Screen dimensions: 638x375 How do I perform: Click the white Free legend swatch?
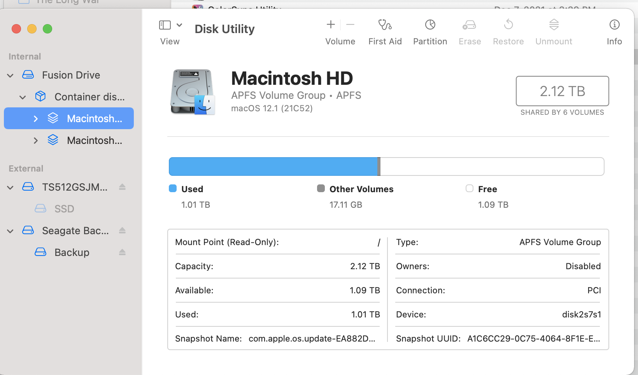click(470, 189)
